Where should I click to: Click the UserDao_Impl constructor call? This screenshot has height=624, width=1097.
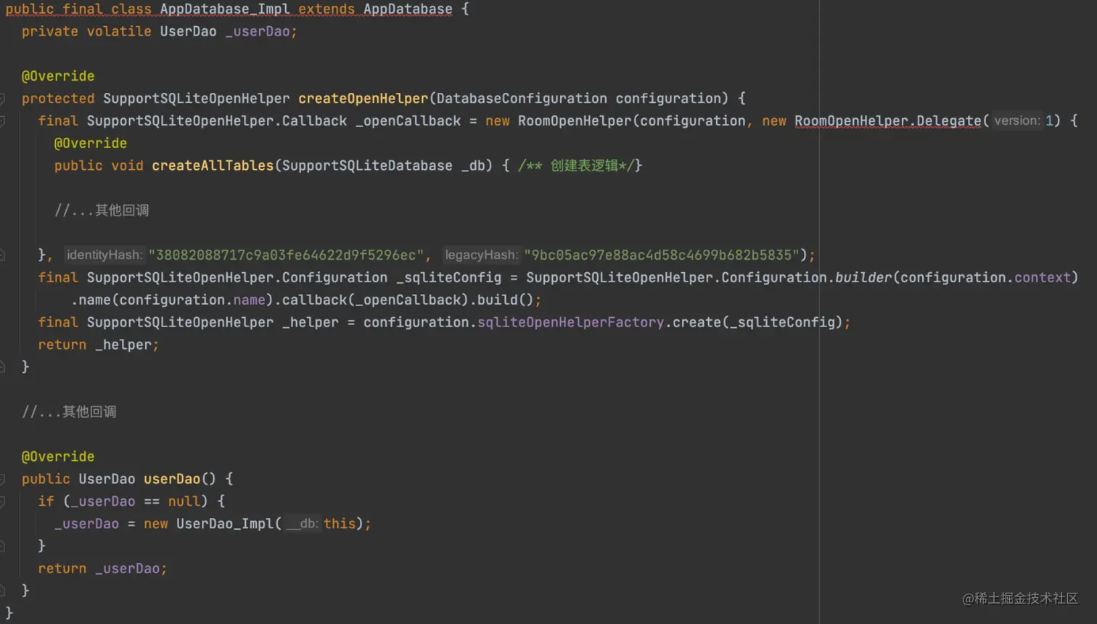pos(224,524)
